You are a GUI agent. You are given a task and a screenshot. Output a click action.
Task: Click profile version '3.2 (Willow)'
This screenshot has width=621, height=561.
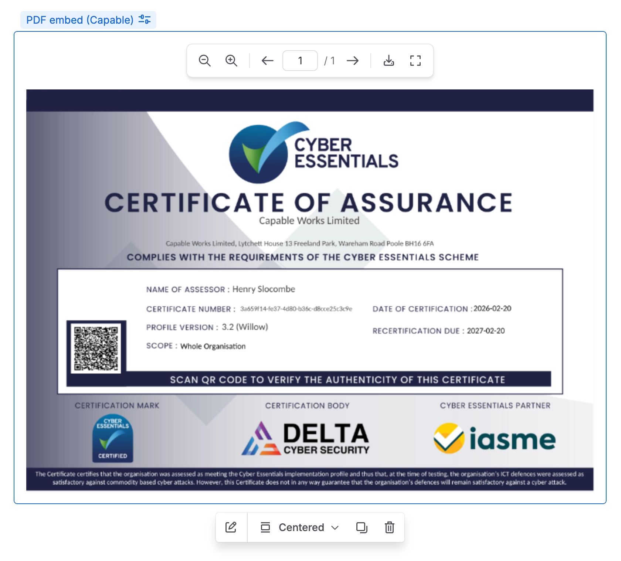pyautogui.click(x=245, y=327)
